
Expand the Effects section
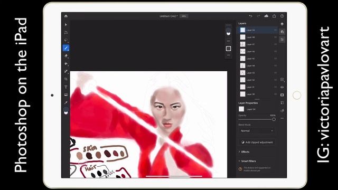coord(244,152)
